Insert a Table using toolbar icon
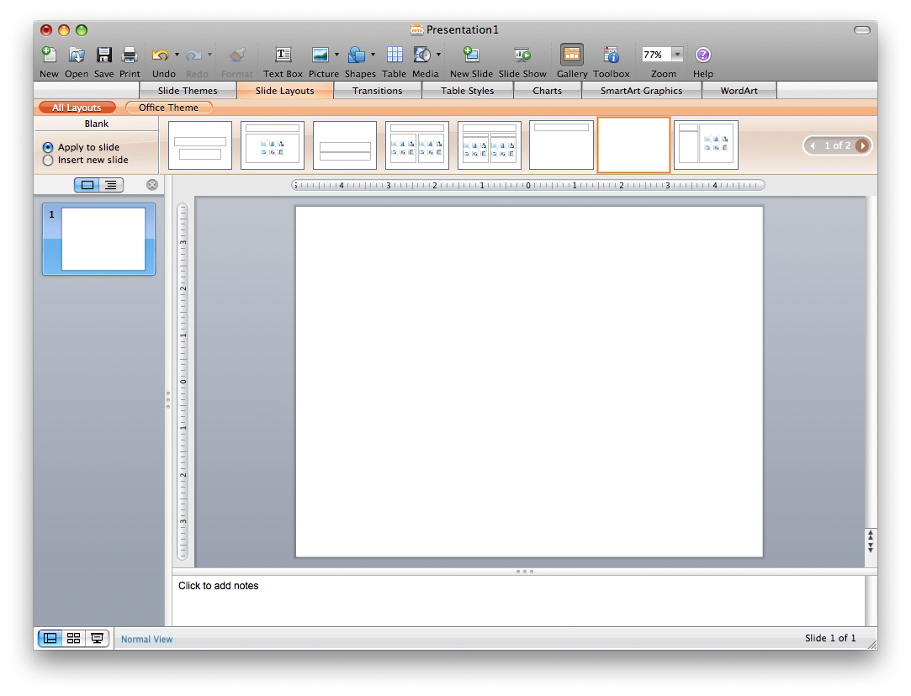The width and height of the screenshot is (911, 696). coord(395,55)
